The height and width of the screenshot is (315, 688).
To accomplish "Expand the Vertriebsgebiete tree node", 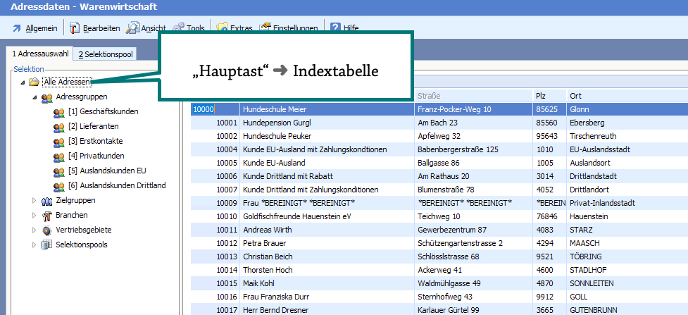I will (x=34, y=230).
